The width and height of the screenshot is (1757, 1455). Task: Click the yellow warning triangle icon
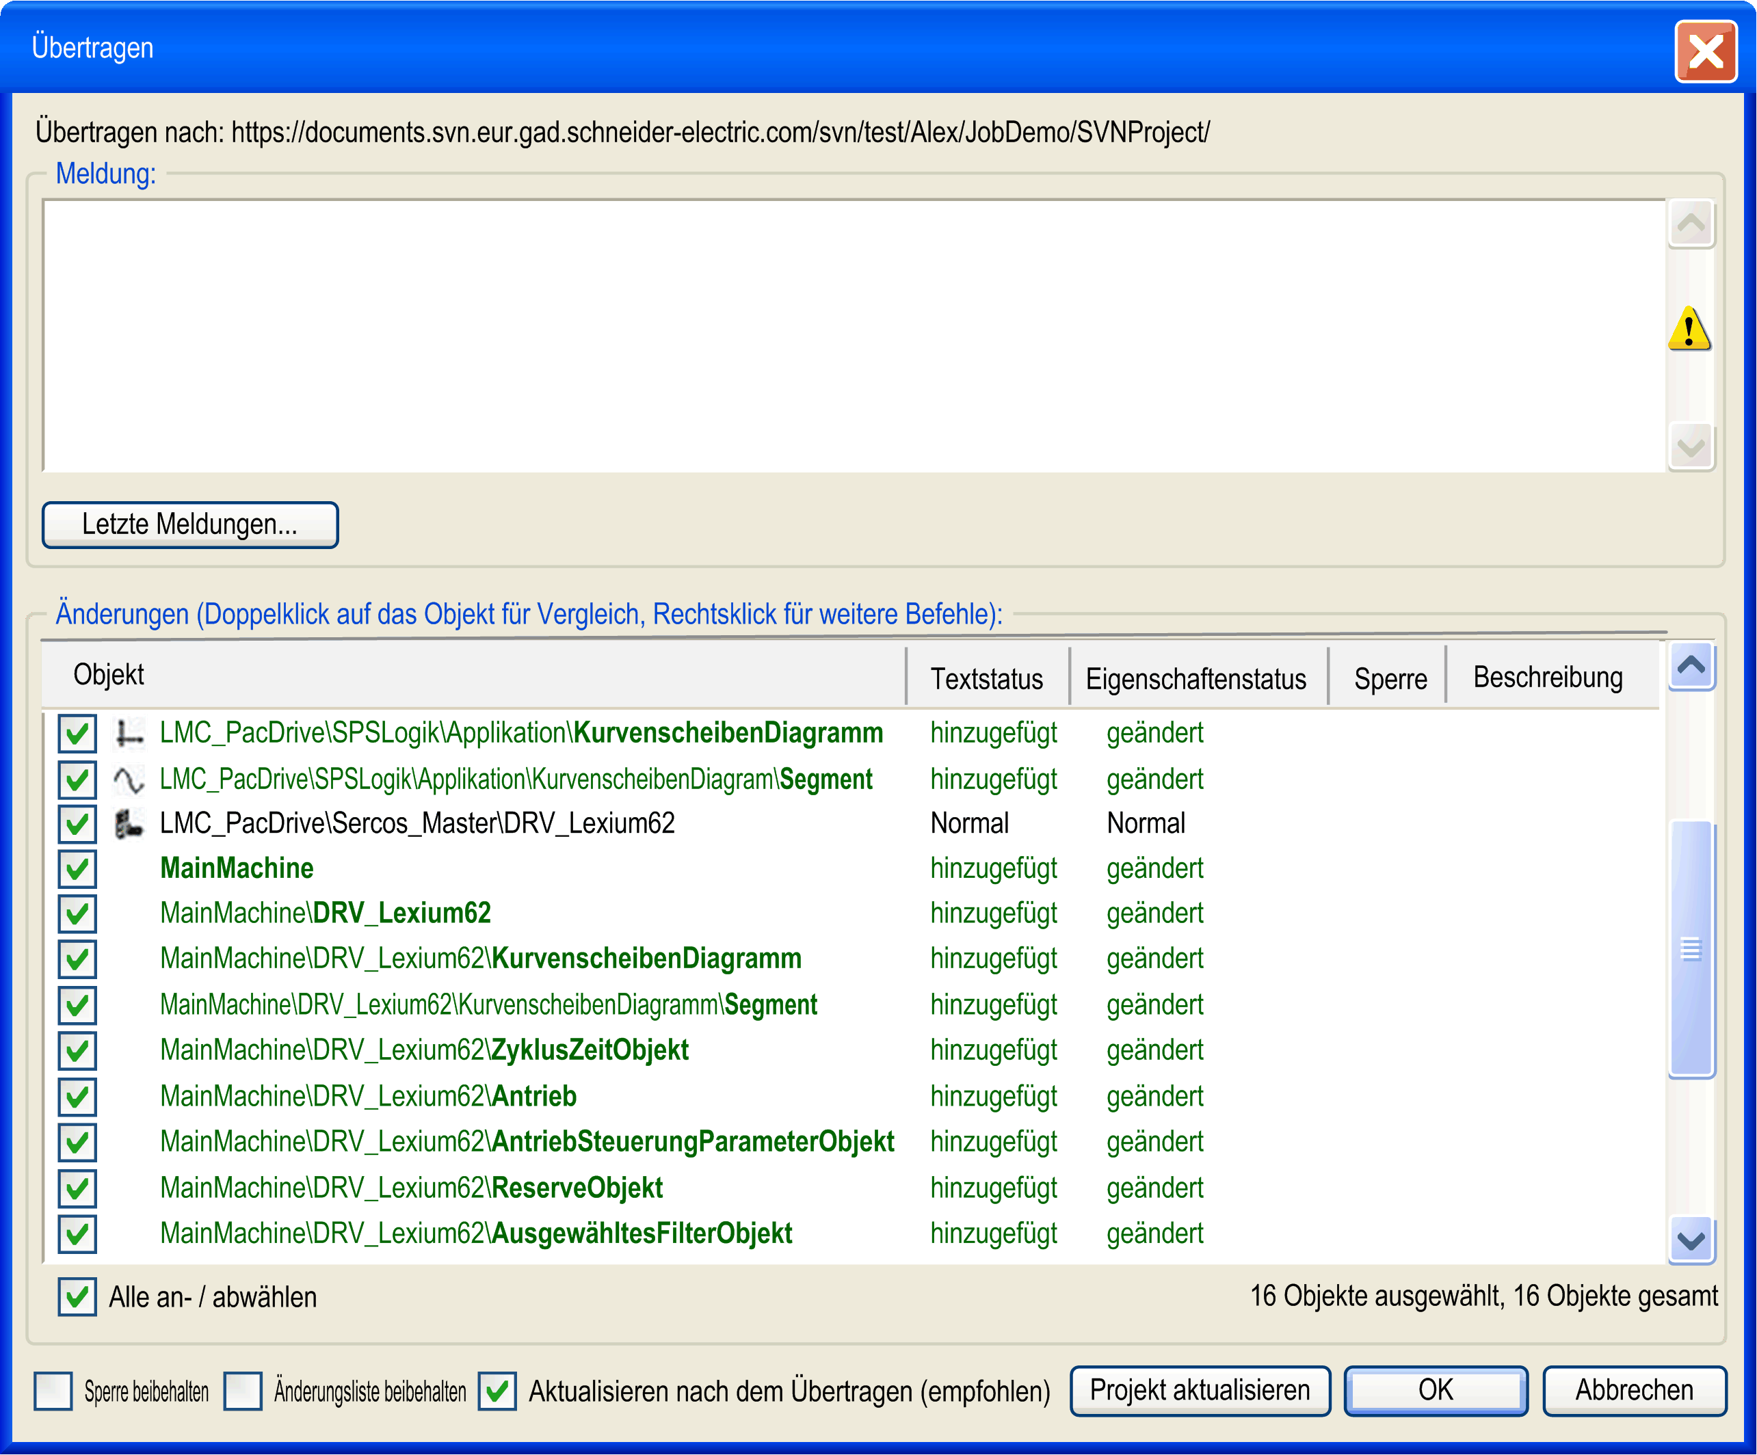[1689, 328]
